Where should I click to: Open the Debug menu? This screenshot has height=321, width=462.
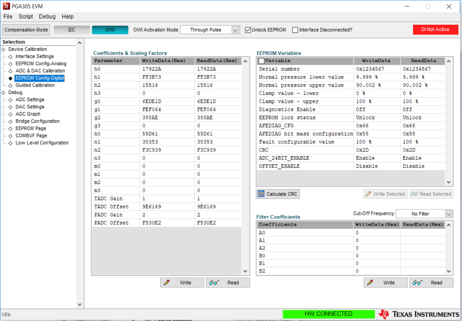pos(47,17)
